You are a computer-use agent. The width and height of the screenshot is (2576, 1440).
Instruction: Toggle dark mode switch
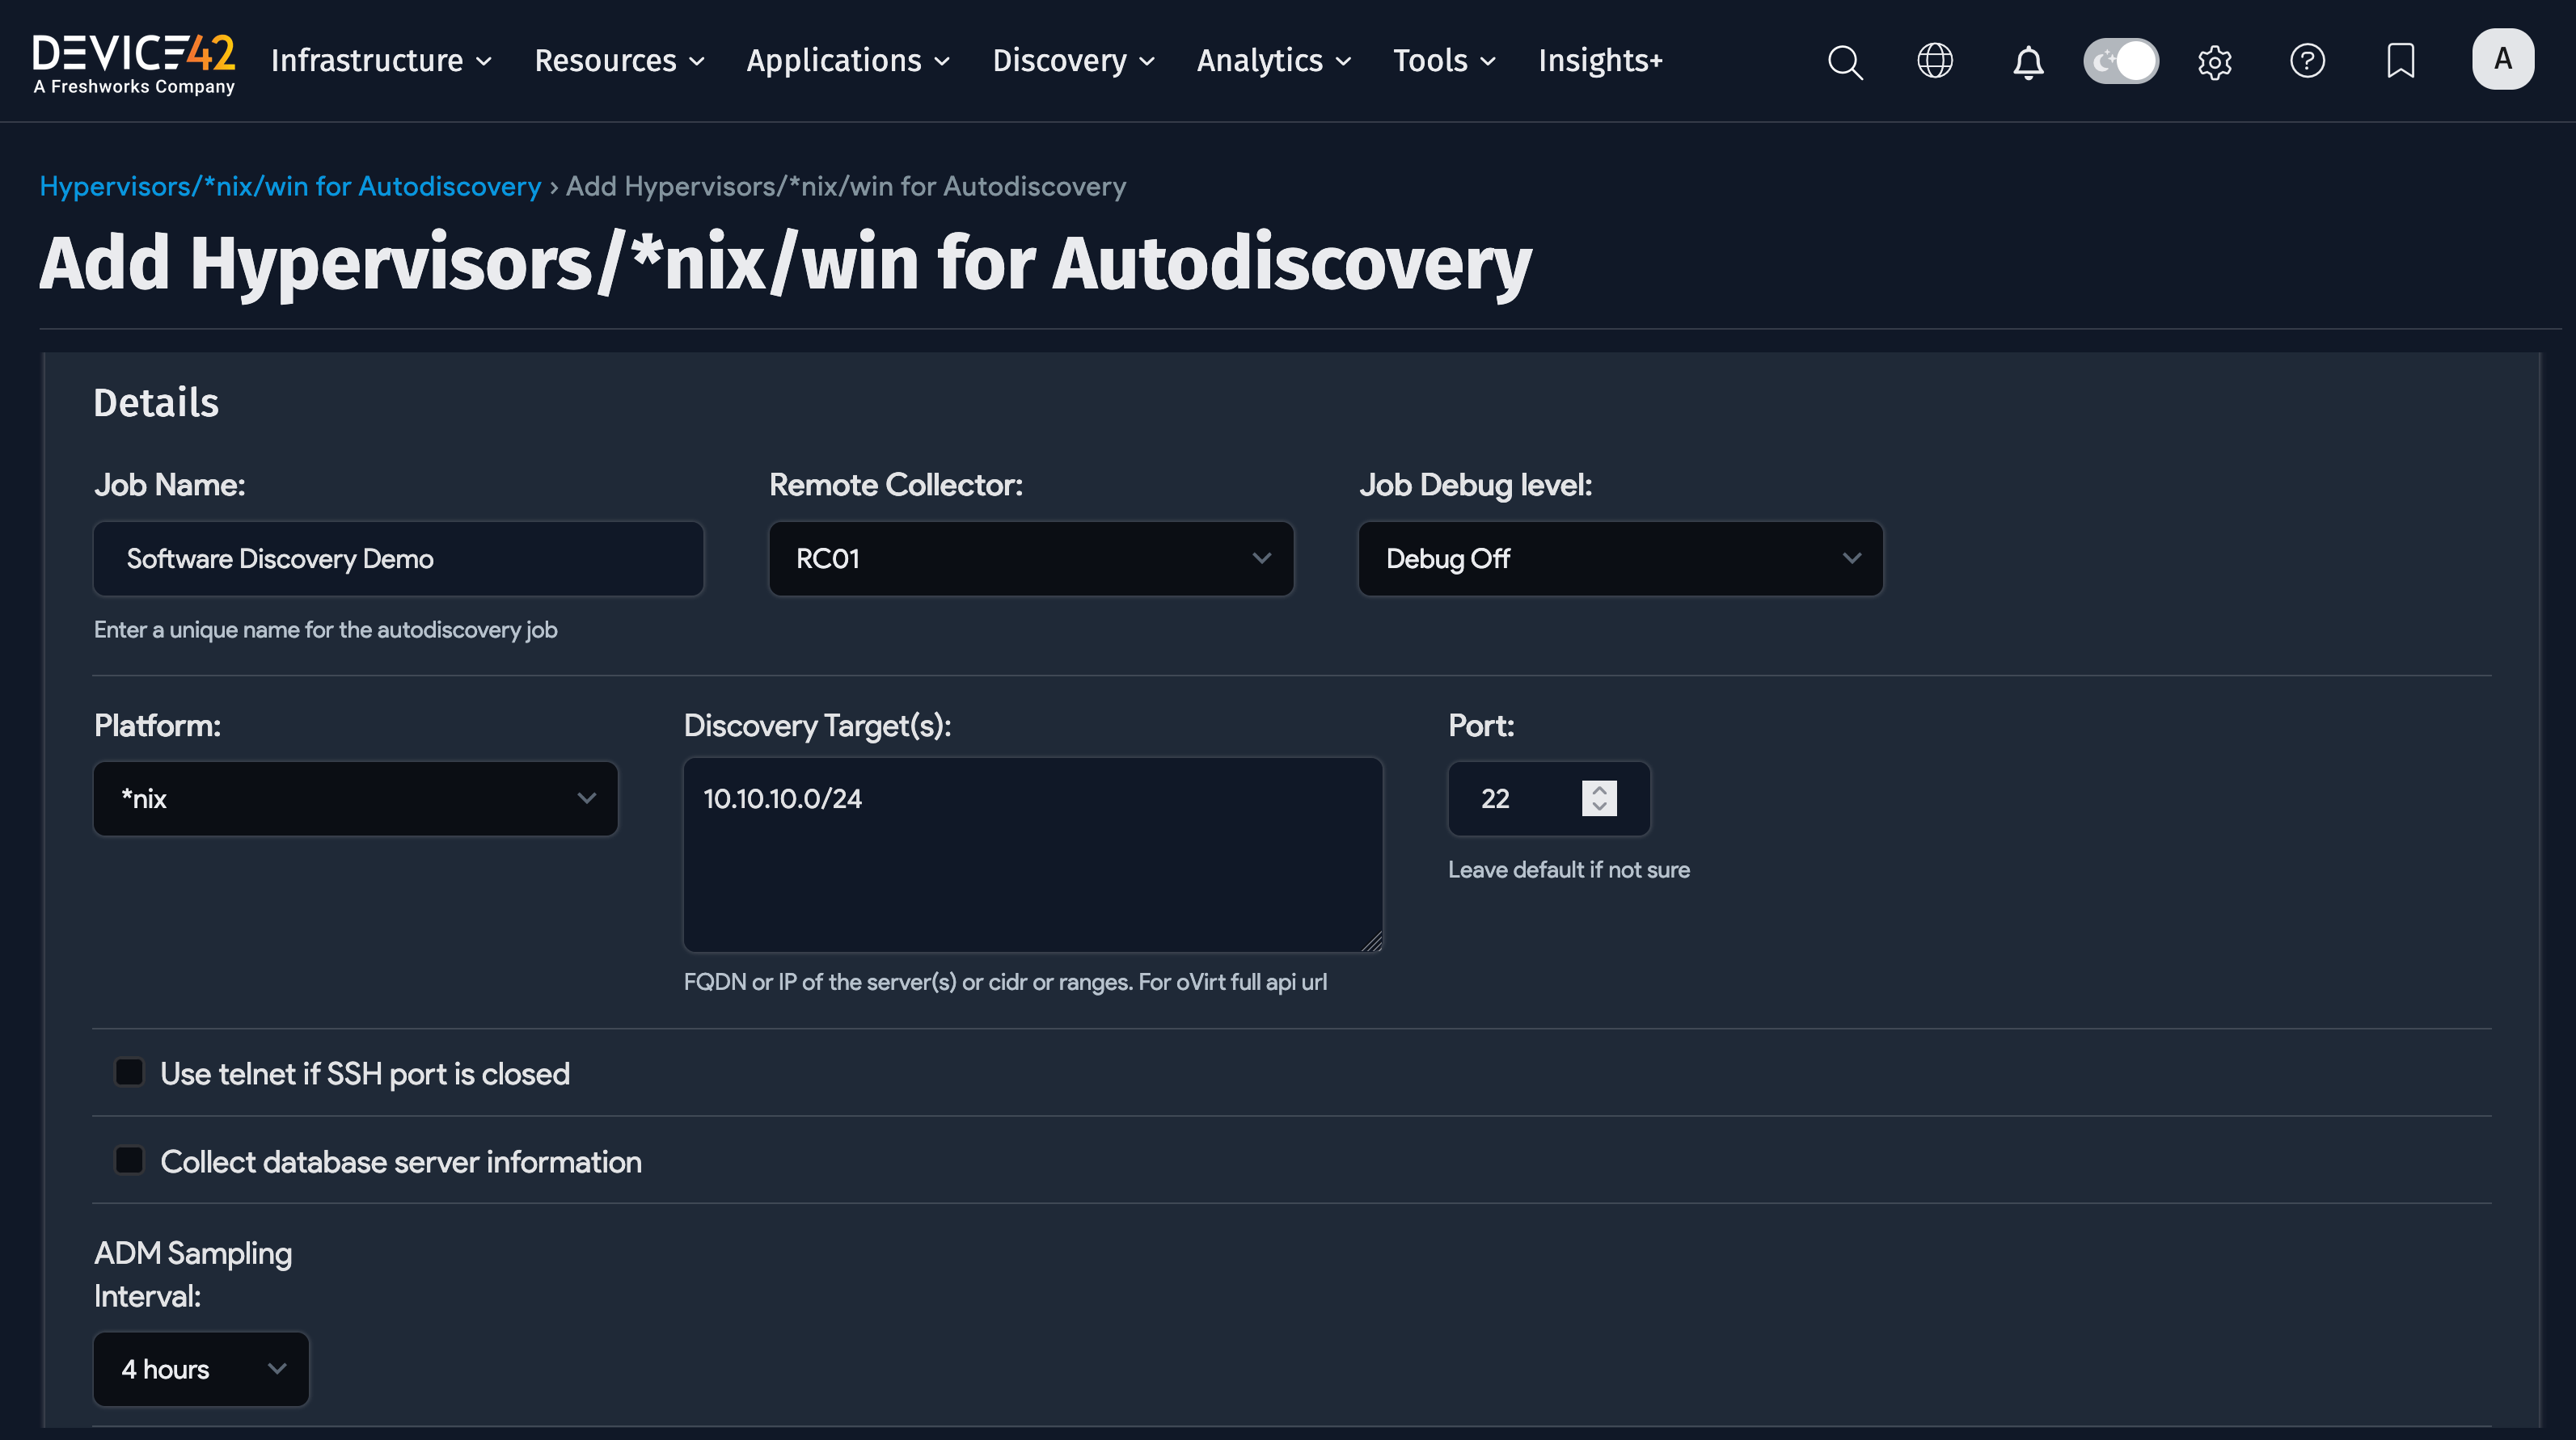[2121, 61]
